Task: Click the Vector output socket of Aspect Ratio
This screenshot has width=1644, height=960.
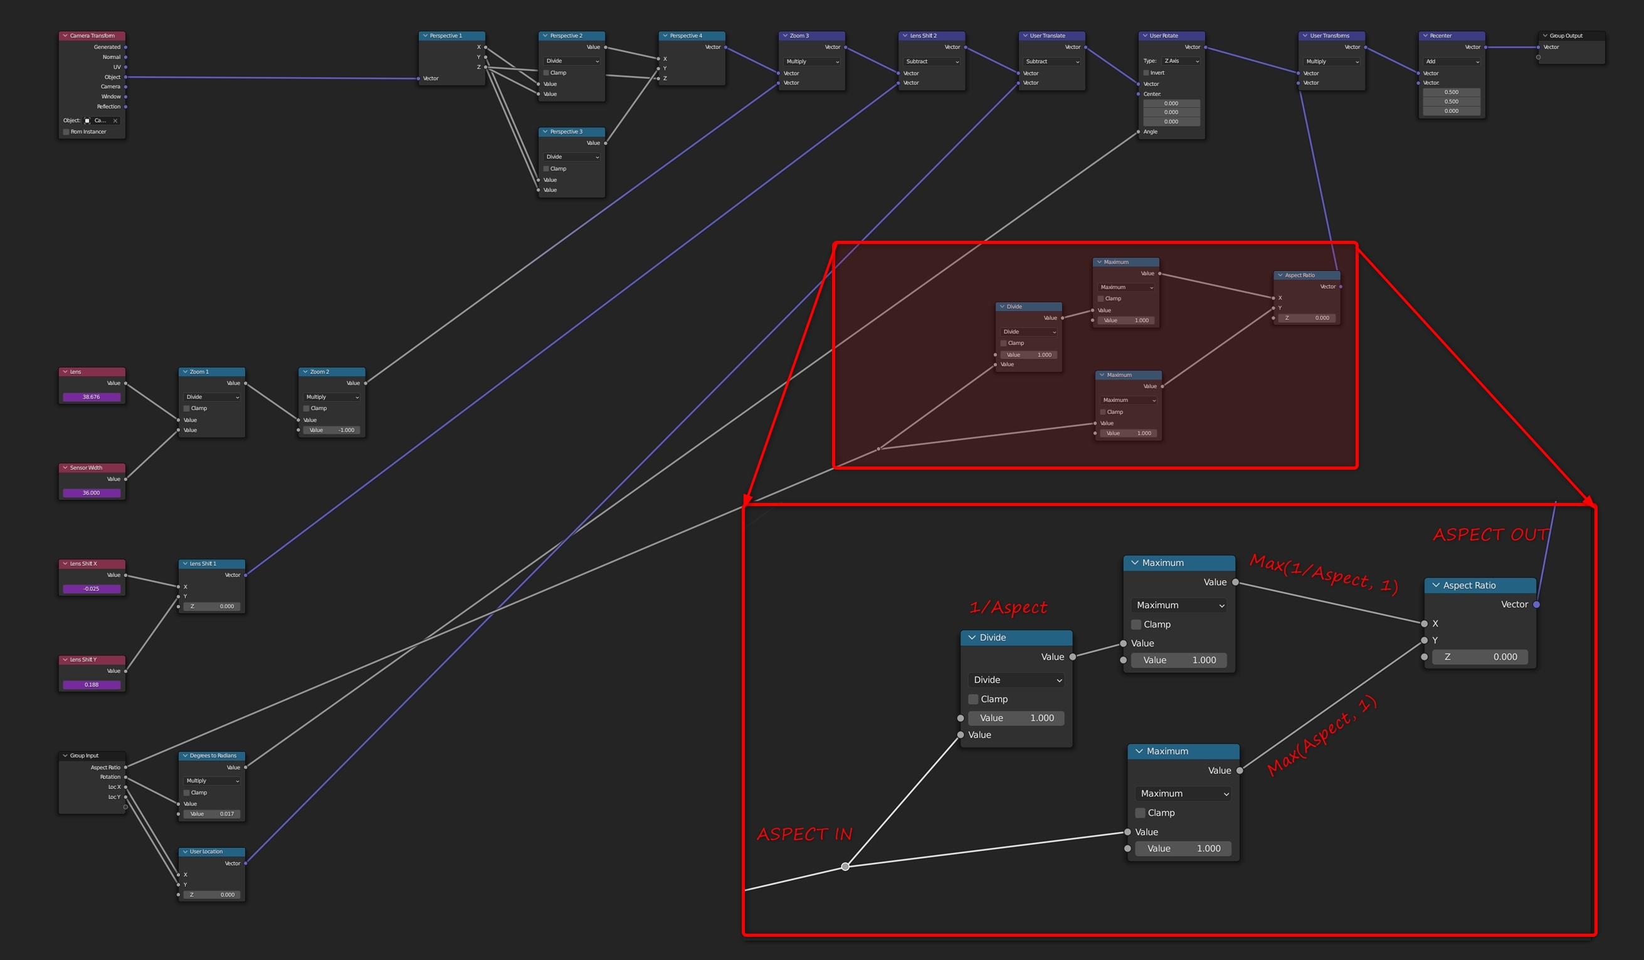Action: click(x=1537, y=604)
